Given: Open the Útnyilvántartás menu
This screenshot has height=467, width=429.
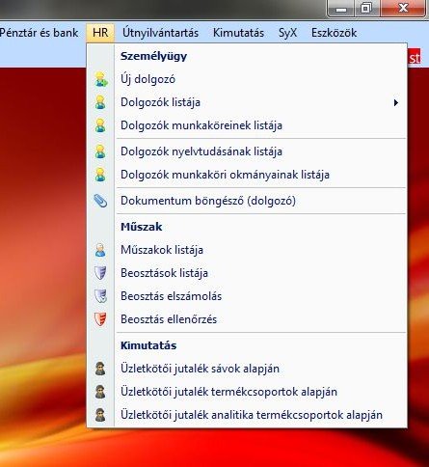Looking at the screenshot, I should pos(160,33).
